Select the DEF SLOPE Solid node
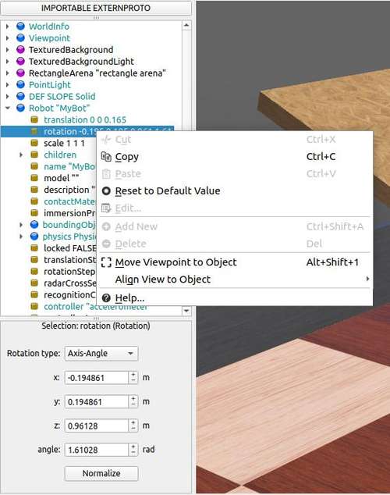Screen dimensions: 390x495 point(62,96)
